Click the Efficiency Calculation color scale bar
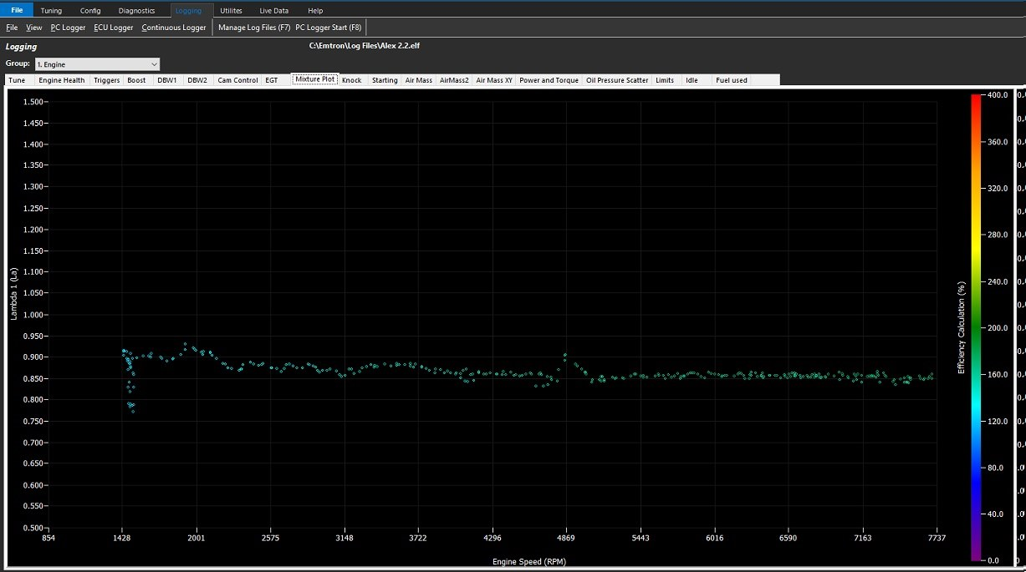 (976, 327)
